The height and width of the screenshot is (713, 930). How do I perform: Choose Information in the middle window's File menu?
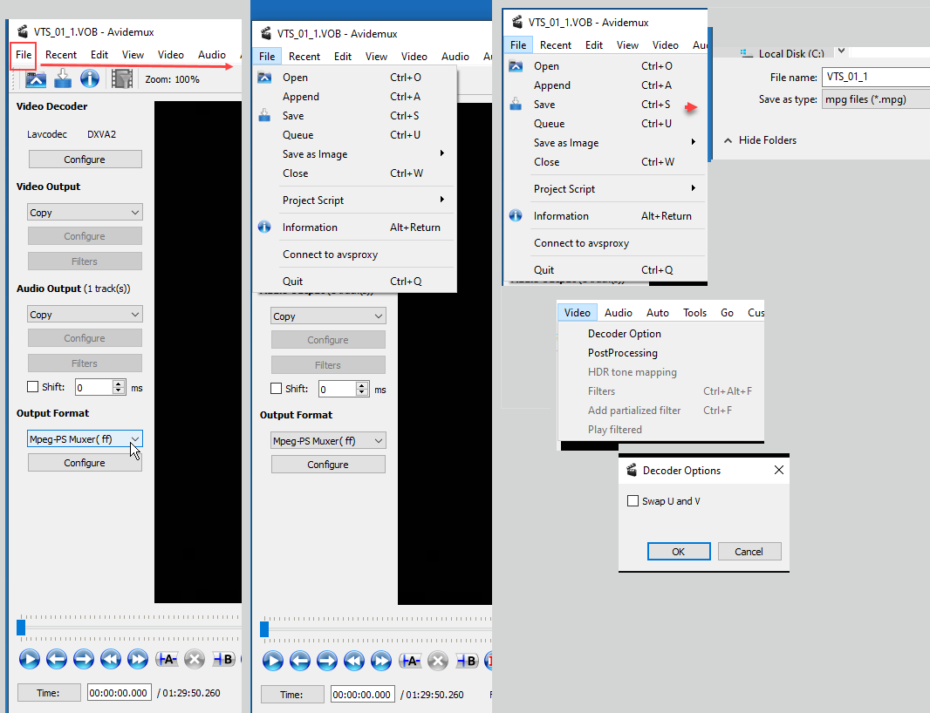click(355, 227)
